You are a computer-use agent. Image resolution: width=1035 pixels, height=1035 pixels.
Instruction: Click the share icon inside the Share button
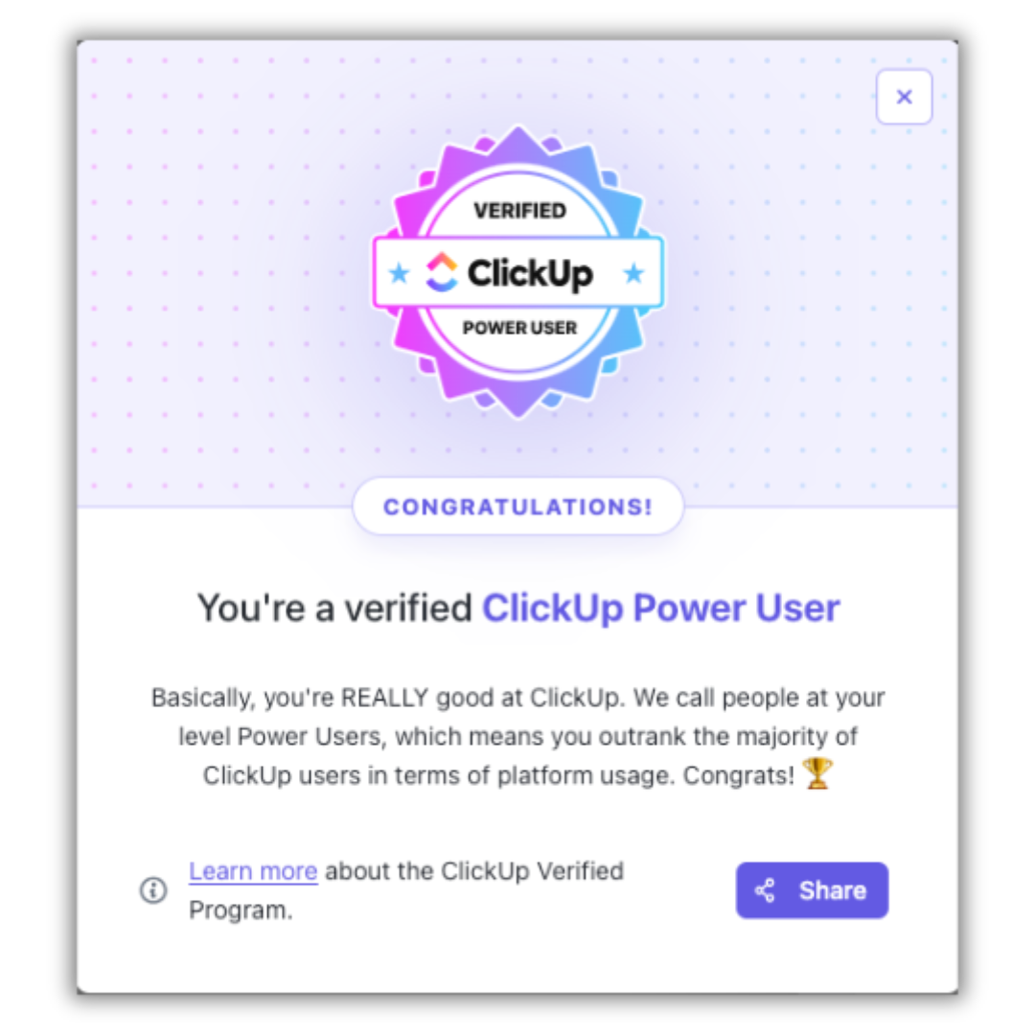pos(765,890)
